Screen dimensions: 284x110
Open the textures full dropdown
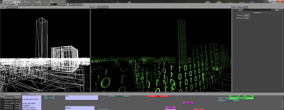(x=23, y=4)
